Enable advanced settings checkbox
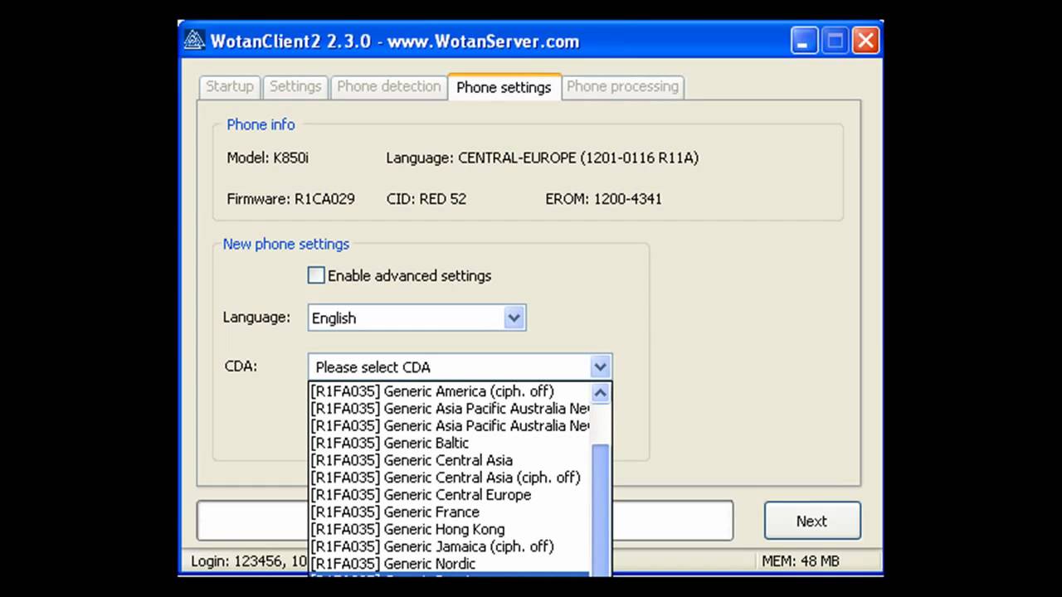Image resolution: width=1062 pixels, height=597 pixels. point(316,275)
